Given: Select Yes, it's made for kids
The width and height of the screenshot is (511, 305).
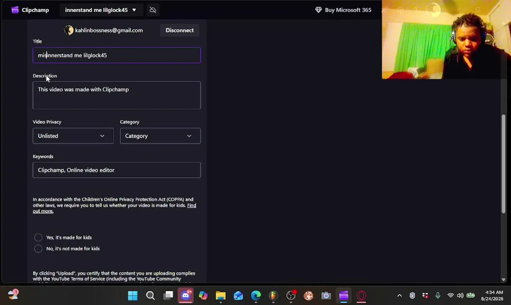Looking at the screenshot, I should coord(38,238).
